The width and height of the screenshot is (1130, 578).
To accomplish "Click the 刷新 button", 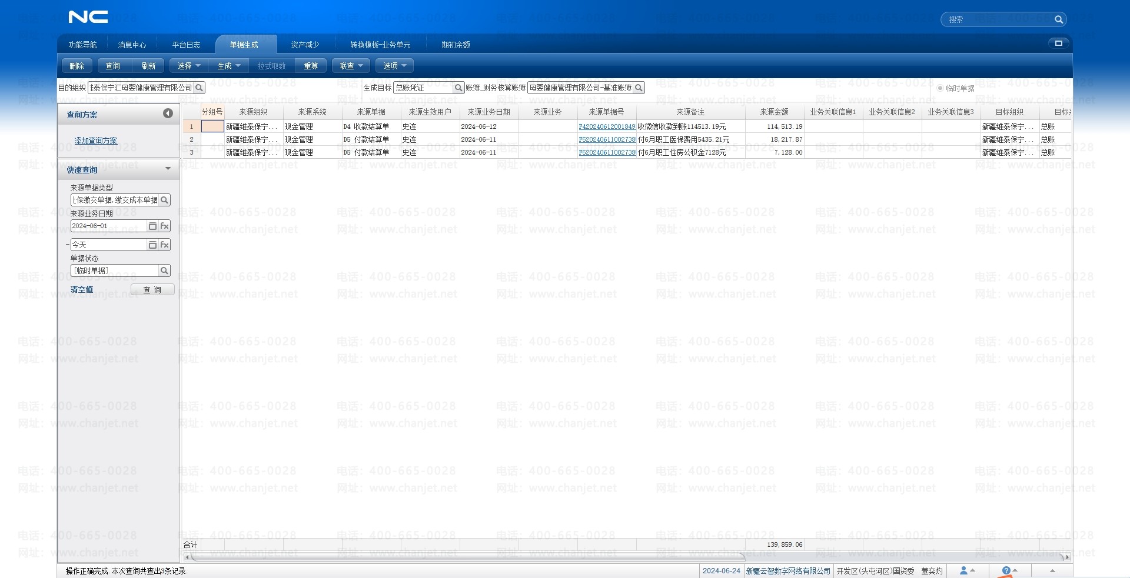I will (149, 66).
